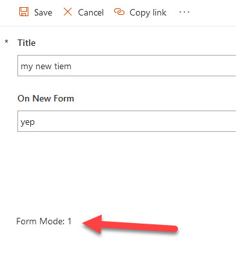
Task: Click the Copy link text label
Action: coord(148,13)
